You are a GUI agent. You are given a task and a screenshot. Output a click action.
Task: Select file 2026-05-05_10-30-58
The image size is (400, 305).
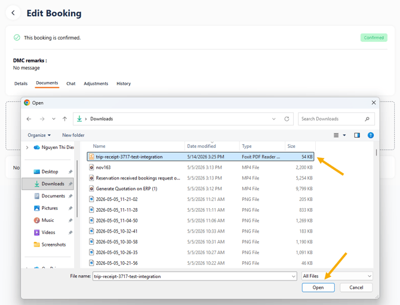click(201, 242)
